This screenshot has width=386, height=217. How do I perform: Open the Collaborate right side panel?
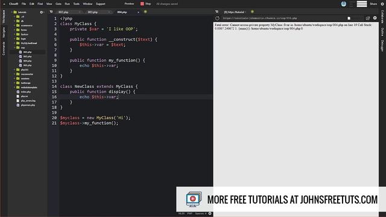coord(382,16)
